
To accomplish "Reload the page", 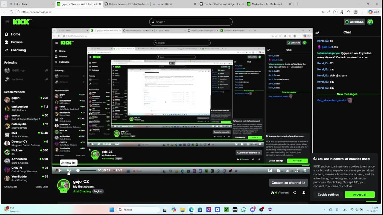I will pos(11,12).
